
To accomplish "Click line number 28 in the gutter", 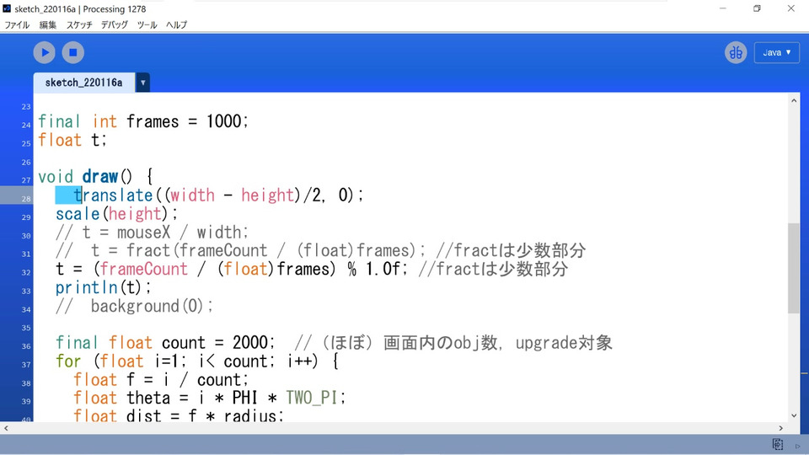I will click(x=26, y=199).
